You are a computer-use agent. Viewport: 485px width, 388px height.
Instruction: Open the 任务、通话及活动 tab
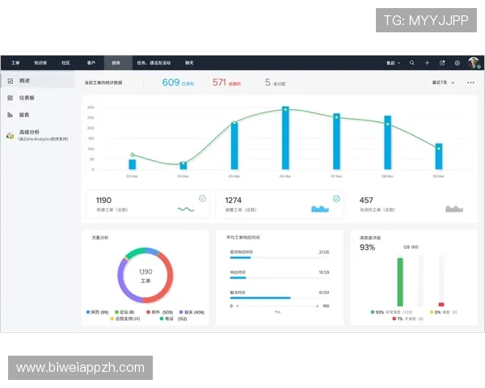(x=154, y=63)
